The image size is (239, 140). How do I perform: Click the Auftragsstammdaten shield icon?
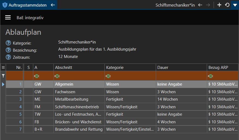point(5,5)
